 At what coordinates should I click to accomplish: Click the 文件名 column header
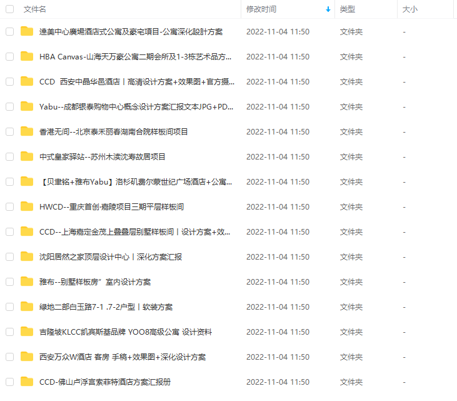click(34, 9)
